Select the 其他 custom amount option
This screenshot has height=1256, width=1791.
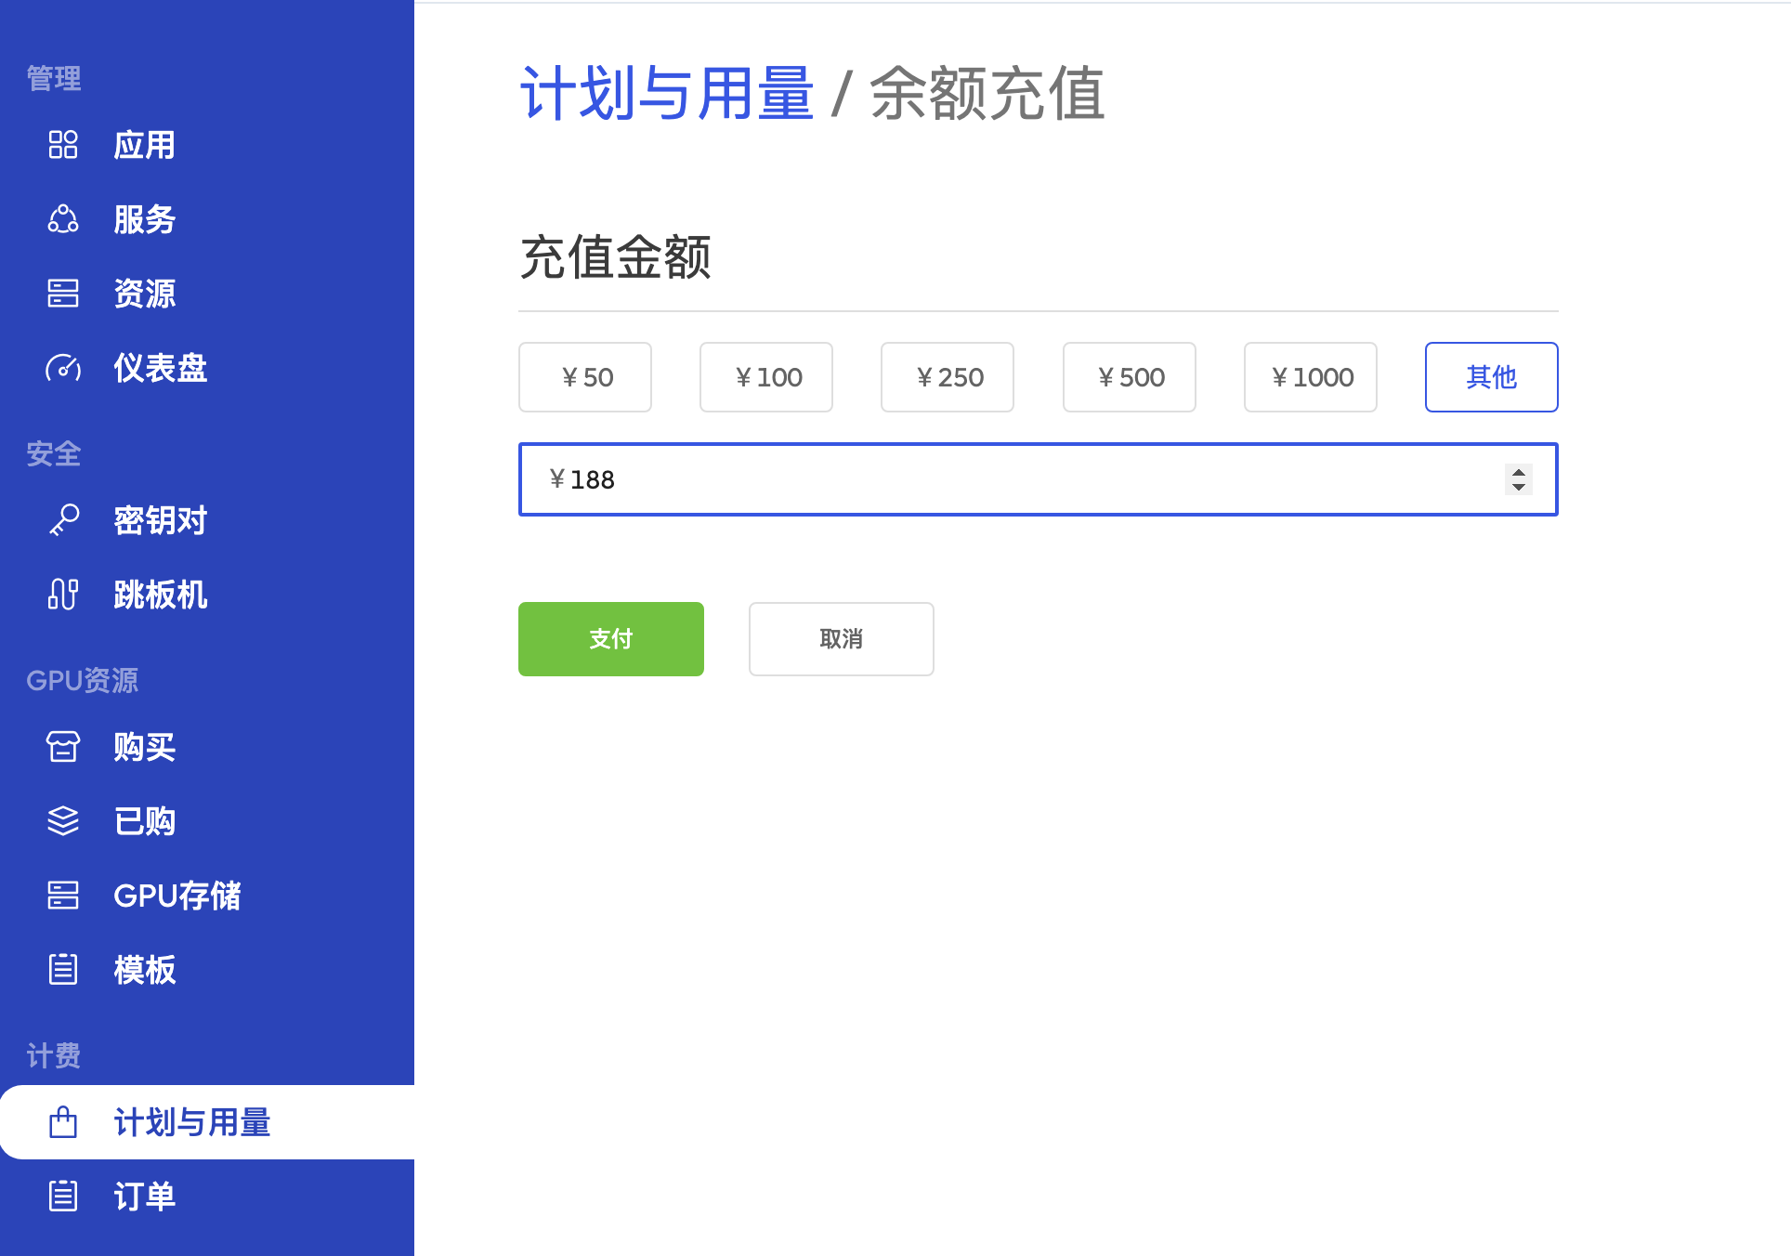click(x=1492, y=377)
